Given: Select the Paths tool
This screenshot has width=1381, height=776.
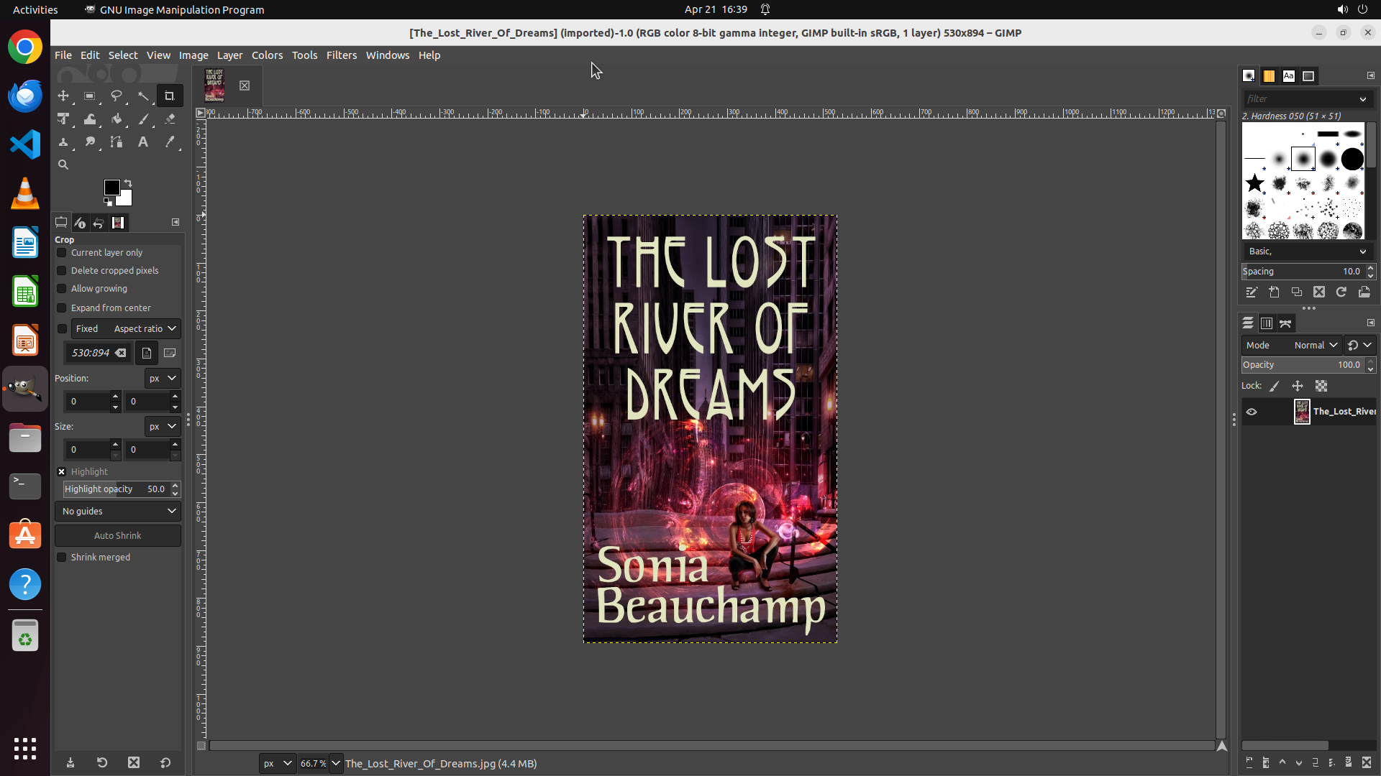Looking at the screenshot, I should (117, 142).
